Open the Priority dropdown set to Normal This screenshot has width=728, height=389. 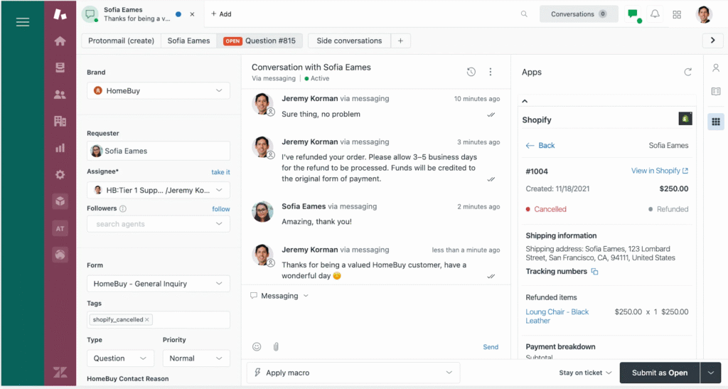196,358
